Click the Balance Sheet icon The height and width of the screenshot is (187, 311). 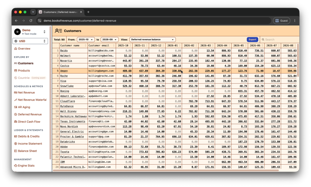pos(16,151)
